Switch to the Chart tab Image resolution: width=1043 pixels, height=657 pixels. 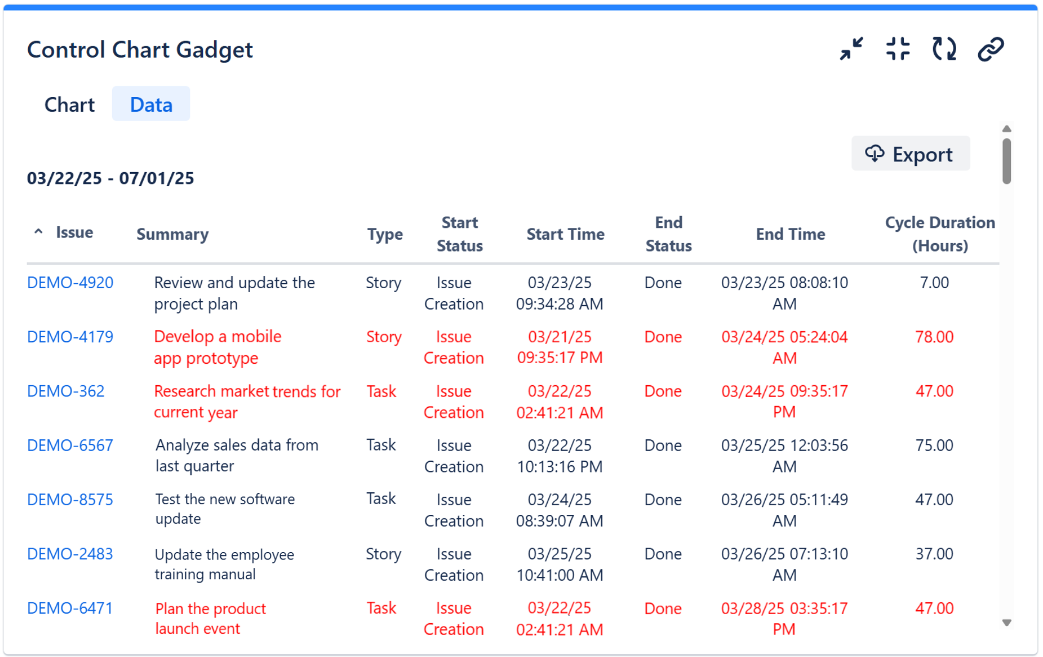pyautogui.click(x=69, y=104)
